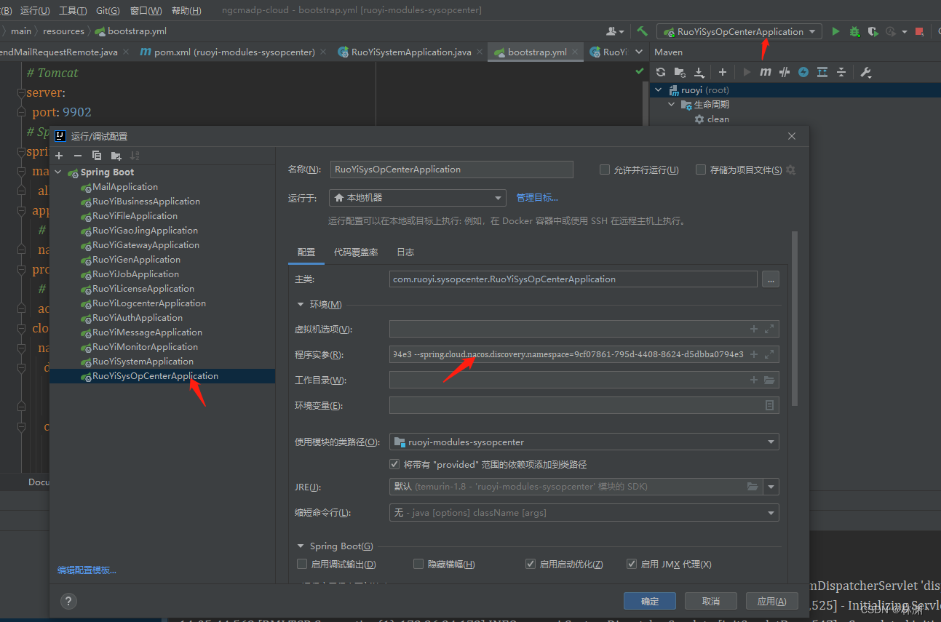Image resolution: width=941 pixels, height=622 pixels.
Task: Cancel the dialog with the 取消 button
Action: click(x=711, y=601)
